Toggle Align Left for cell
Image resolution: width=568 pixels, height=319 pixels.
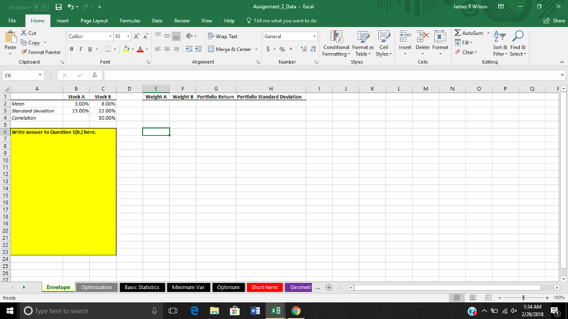(x=158, y=49)
